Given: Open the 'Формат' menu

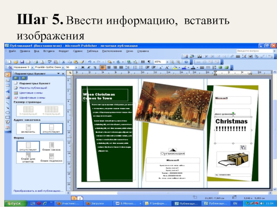Looking at the screenshot, I should 64,51.
